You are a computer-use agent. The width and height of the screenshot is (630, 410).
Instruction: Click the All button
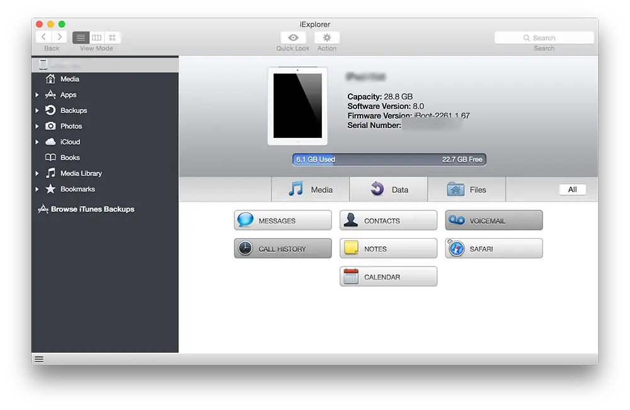[573, 190]
